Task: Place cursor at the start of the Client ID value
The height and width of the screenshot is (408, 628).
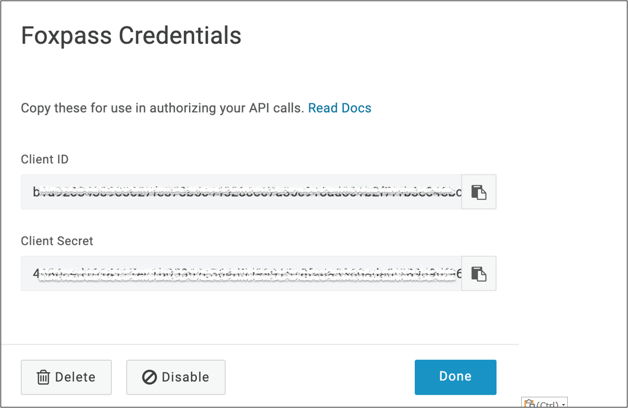Action: click(33, 192)
